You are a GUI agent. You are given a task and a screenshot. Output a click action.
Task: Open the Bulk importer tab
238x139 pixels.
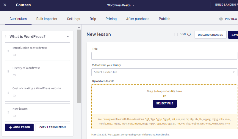47,19
